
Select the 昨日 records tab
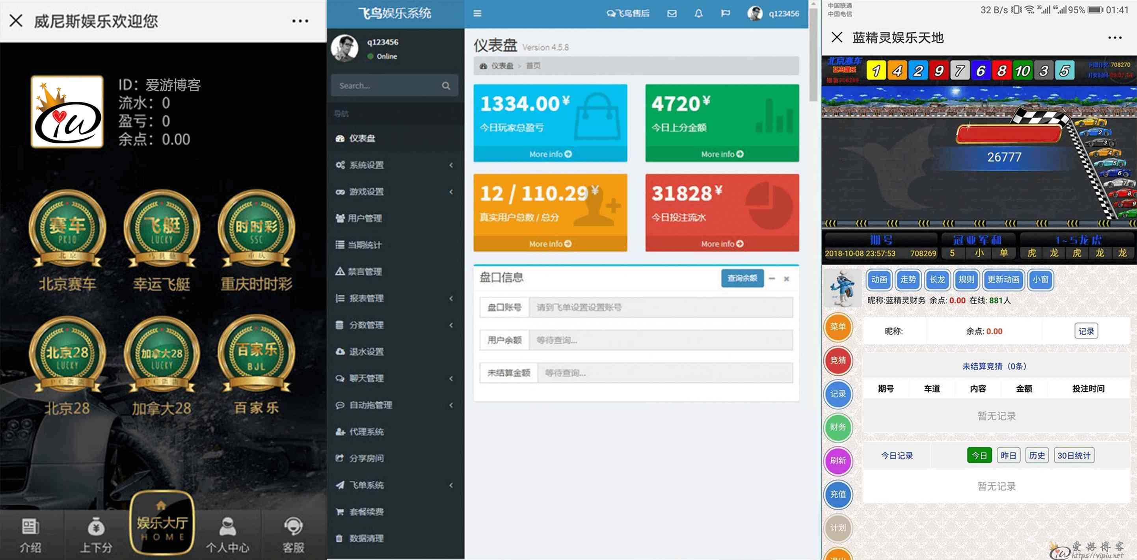tap(1008, 456)
